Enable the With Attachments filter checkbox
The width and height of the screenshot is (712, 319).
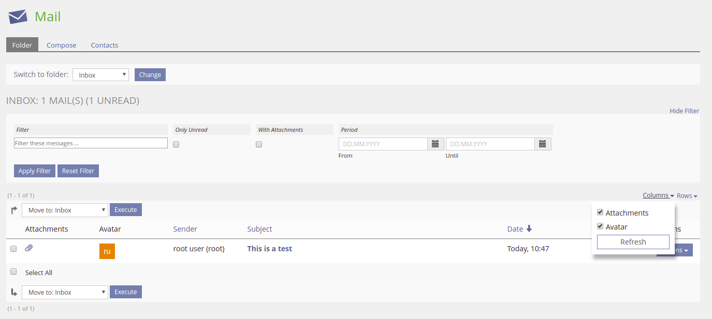pyautogui.click(x=259, y=144)
